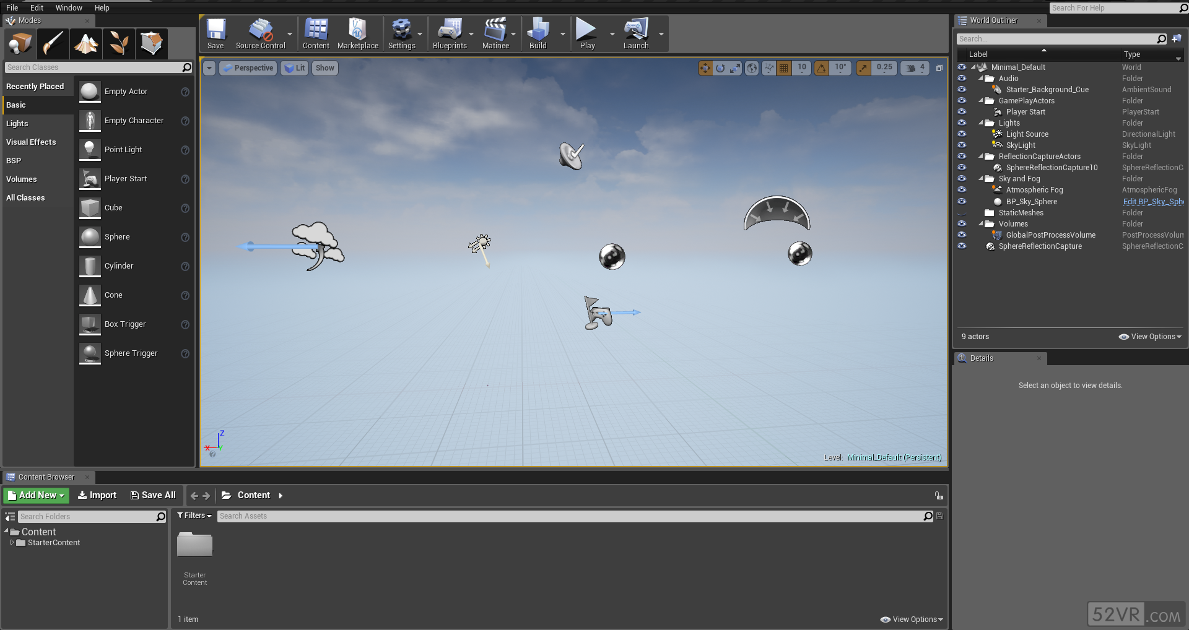Open the Filters dropdown in Content Browser

coord(194,516)
